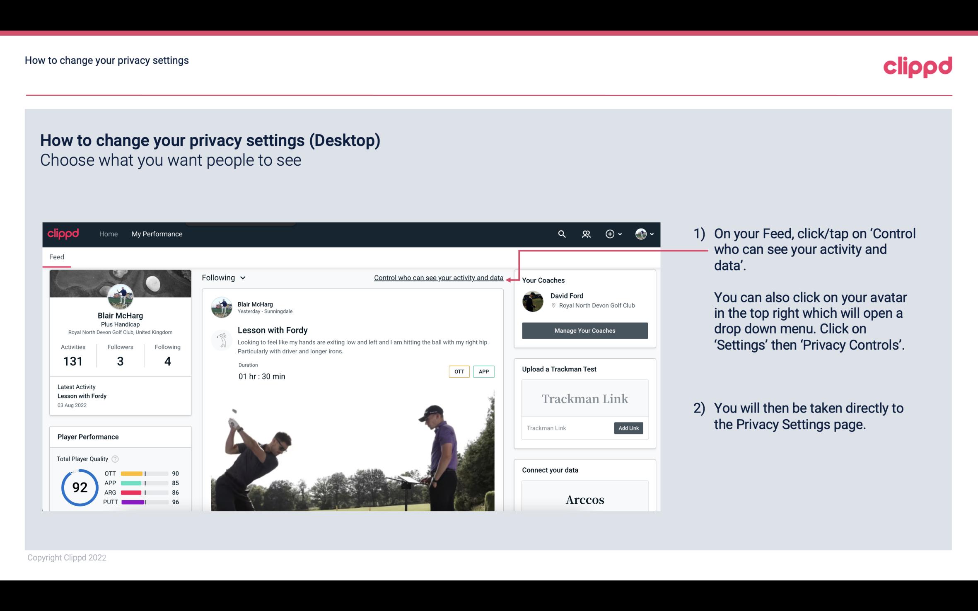Expand the avatar dropdown menu top right

(645, 234)
